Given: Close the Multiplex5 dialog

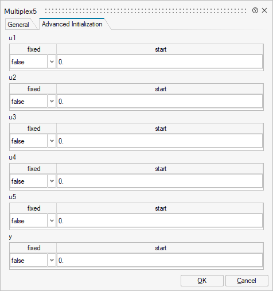Looking at the screenshot, I should (x=264, y=10).
